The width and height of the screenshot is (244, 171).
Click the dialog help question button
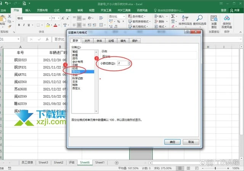[188, 32]
